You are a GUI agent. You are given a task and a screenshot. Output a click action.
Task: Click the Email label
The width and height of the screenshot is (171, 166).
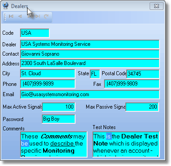click(8, 94)
